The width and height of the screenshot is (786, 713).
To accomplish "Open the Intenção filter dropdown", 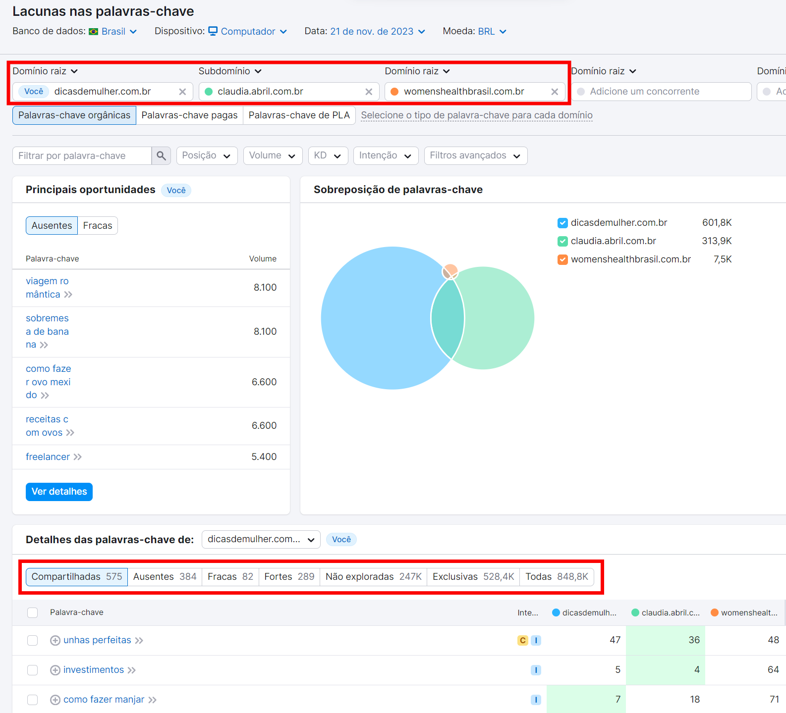I will tap(386, 155).
